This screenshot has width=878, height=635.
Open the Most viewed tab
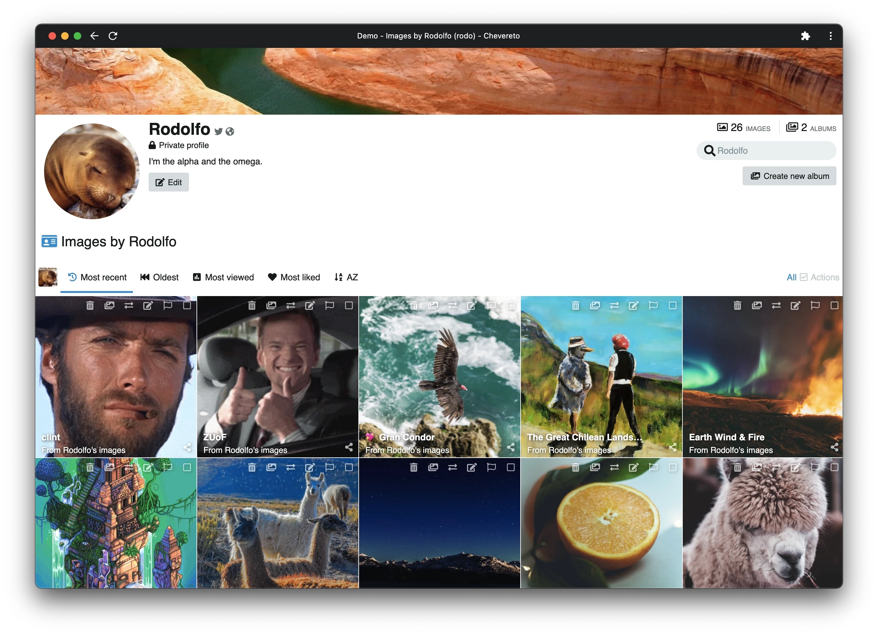coord(223,277)
